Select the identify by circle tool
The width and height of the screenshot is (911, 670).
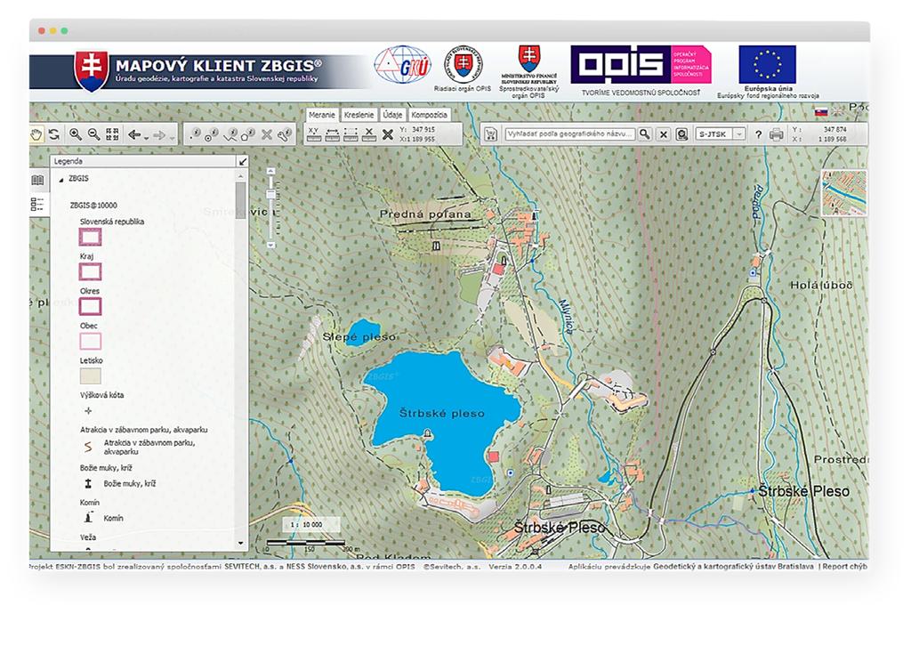(x=212, y=134)
